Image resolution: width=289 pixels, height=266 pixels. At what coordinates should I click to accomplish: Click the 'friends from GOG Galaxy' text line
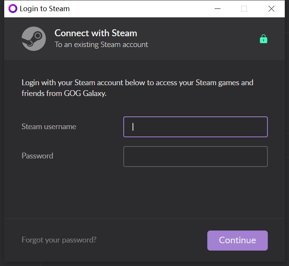coord(64,93)
